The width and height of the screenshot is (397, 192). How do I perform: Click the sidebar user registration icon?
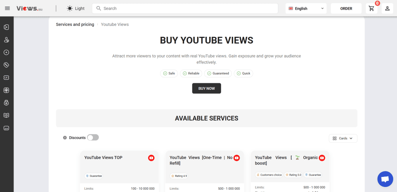(6, 39)
